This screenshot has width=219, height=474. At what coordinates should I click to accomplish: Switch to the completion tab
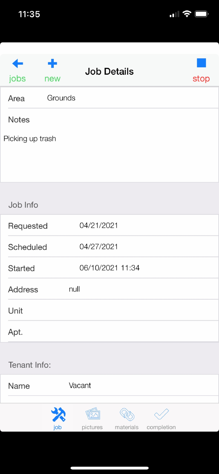(x=161, y=418)
